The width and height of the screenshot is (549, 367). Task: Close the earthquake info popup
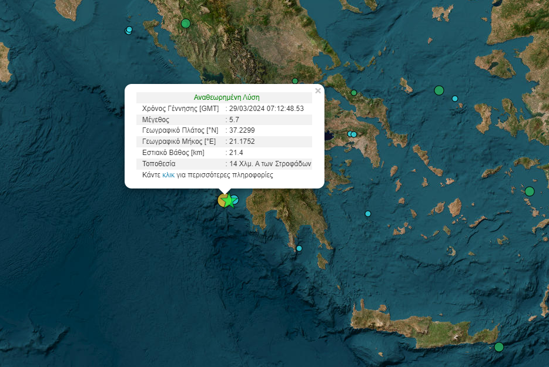318,91
